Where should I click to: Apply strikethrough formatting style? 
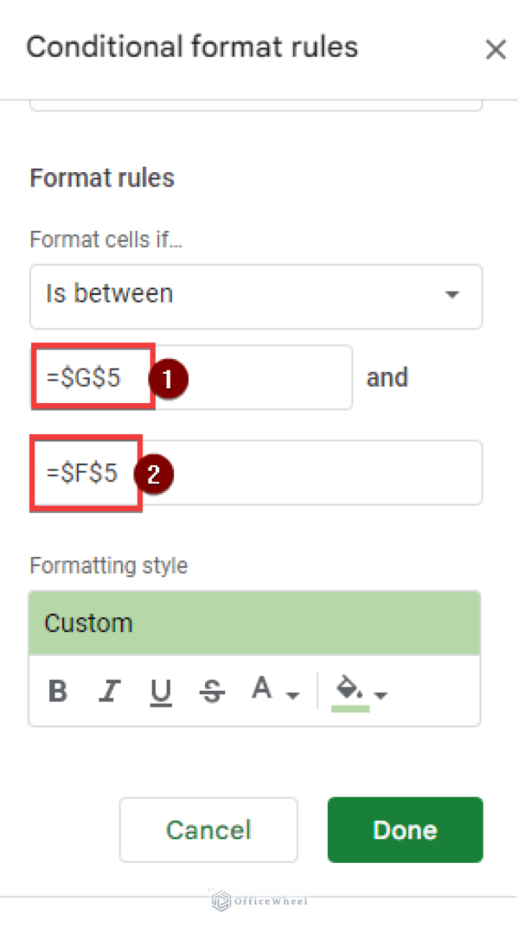[x=212, y=691]
